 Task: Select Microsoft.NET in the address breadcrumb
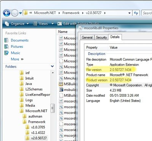tap(45, 13)
